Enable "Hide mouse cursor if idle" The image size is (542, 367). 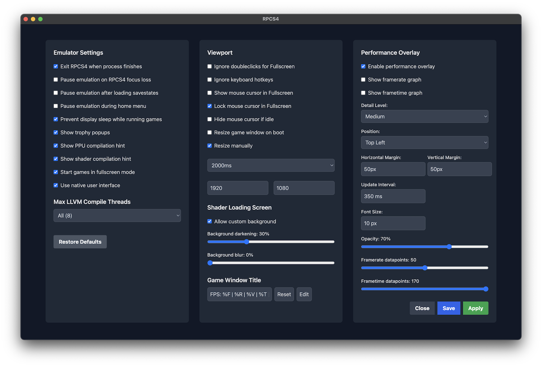coord(210,119)
